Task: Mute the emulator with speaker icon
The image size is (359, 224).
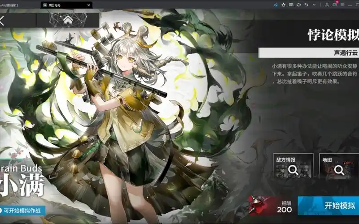Action: tap(298, 4)
